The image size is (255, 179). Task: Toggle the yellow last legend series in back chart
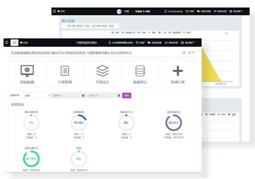[x=187, y=33]
